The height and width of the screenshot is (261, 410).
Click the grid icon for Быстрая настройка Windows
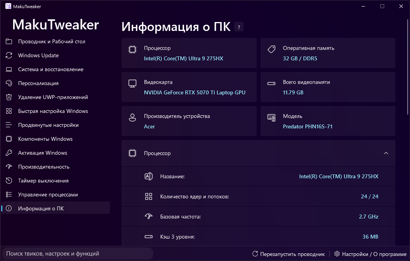click(9, 111)
